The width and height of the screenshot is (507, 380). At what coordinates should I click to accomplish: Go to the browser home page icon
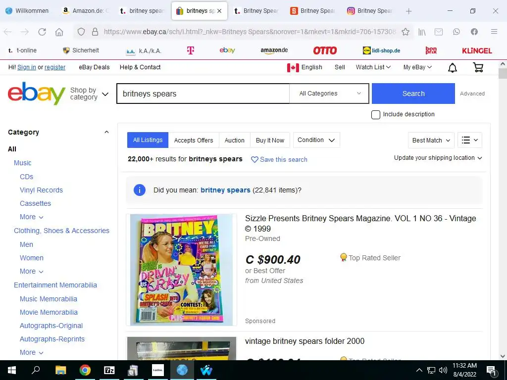(x=59, y=32)
